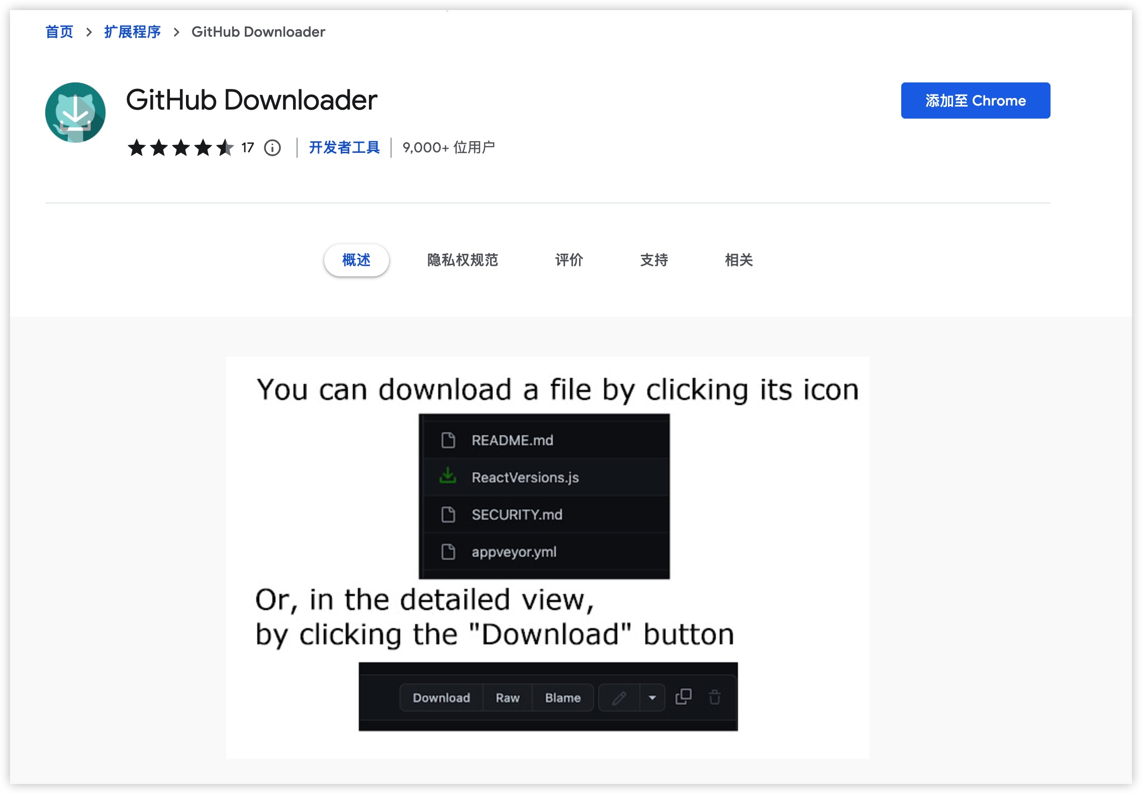Click the GitHub Downloader extension logo icon

coord(75,113)
